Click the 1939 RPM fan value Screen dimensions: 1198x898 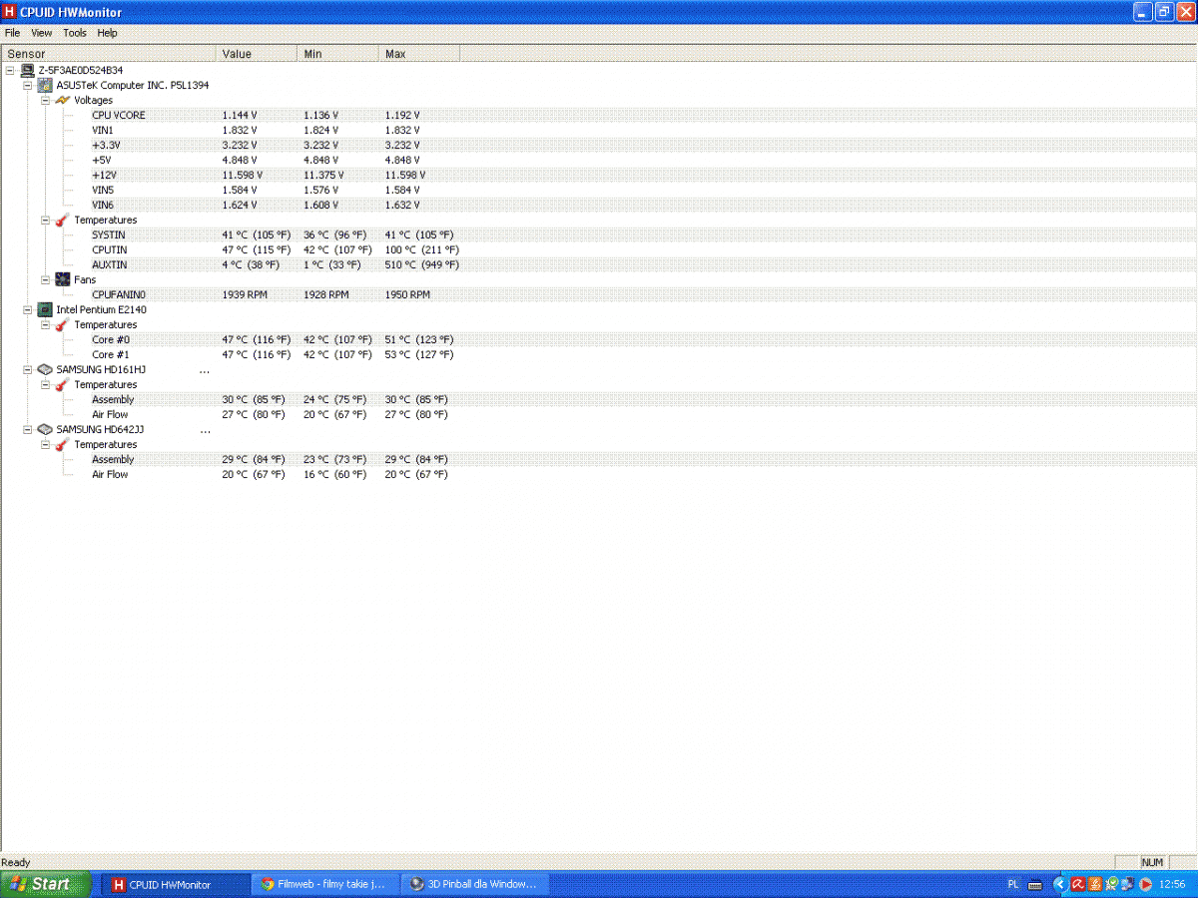point(246,294)
